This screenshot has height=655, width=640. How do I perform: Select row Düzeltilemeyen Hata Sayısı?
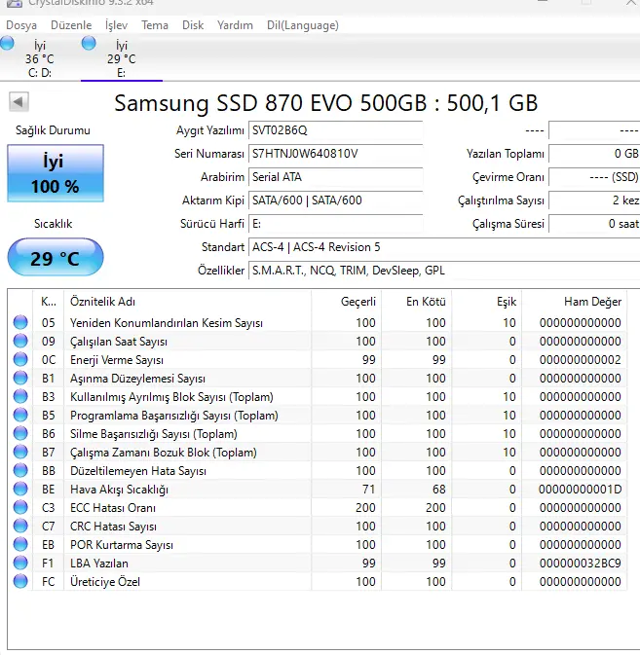click(317, 471)
